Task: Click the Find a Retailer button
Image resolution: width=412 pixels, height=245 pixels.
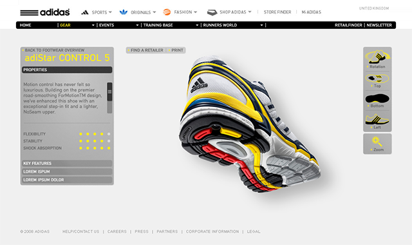Action: click(x=147, y=50)
